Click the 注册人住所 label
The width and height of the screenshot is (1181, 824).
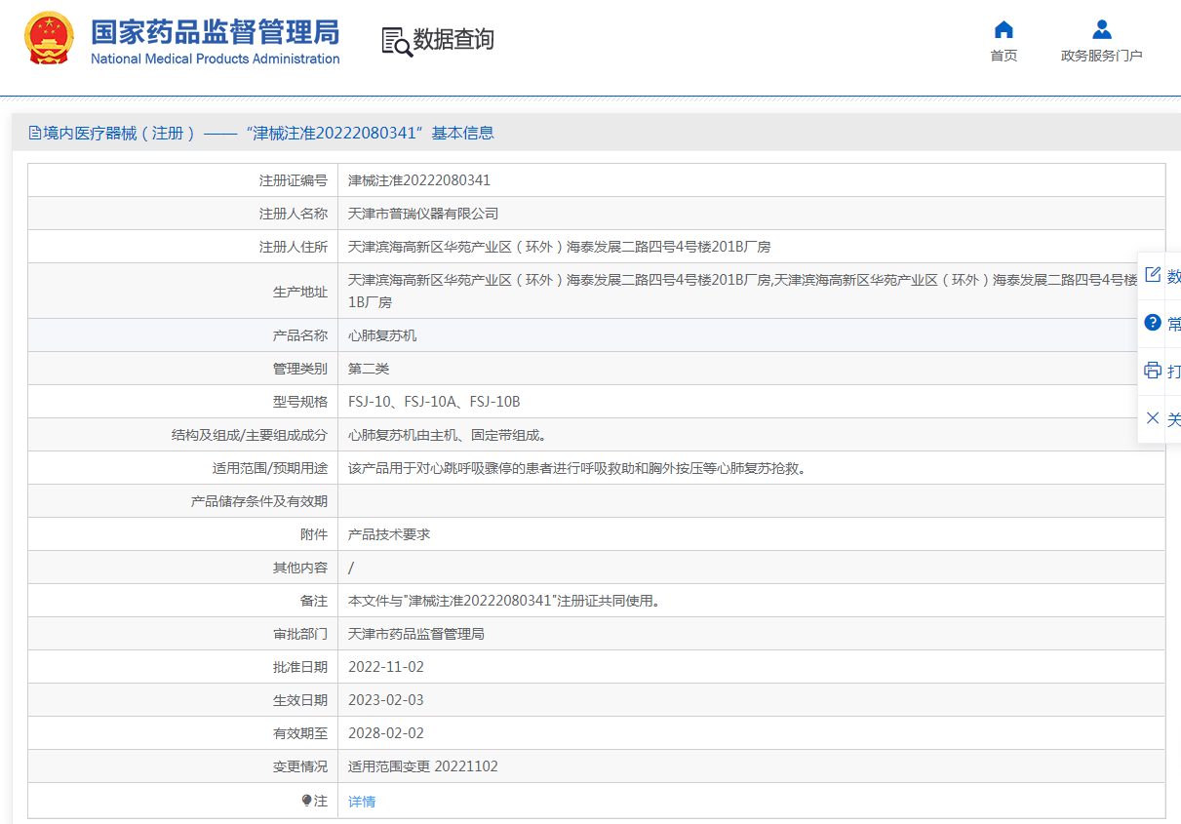[x=294, y=247]
